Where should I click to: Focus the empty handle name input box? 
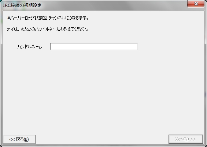click(94, 46)
